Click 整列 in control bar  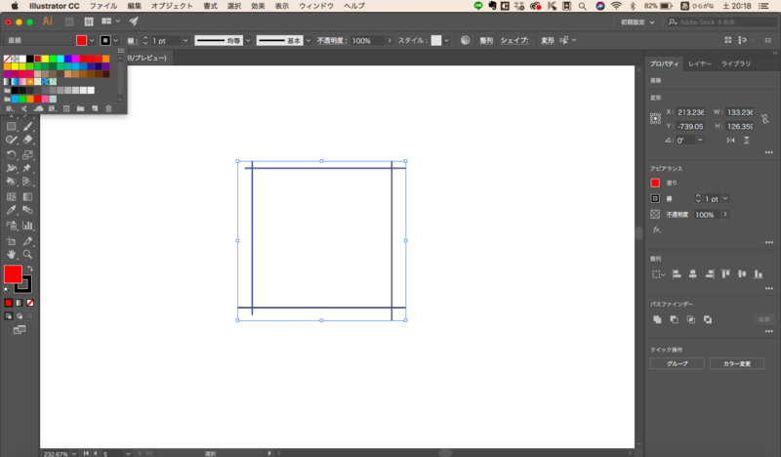click(x=486, y=40)
